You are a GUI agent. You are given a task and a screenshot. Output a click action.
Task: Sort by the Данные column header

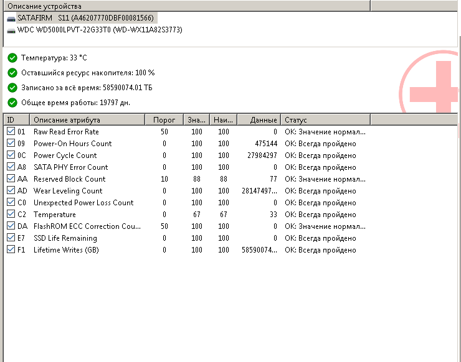pyautogui.click(x=259, y=120)
